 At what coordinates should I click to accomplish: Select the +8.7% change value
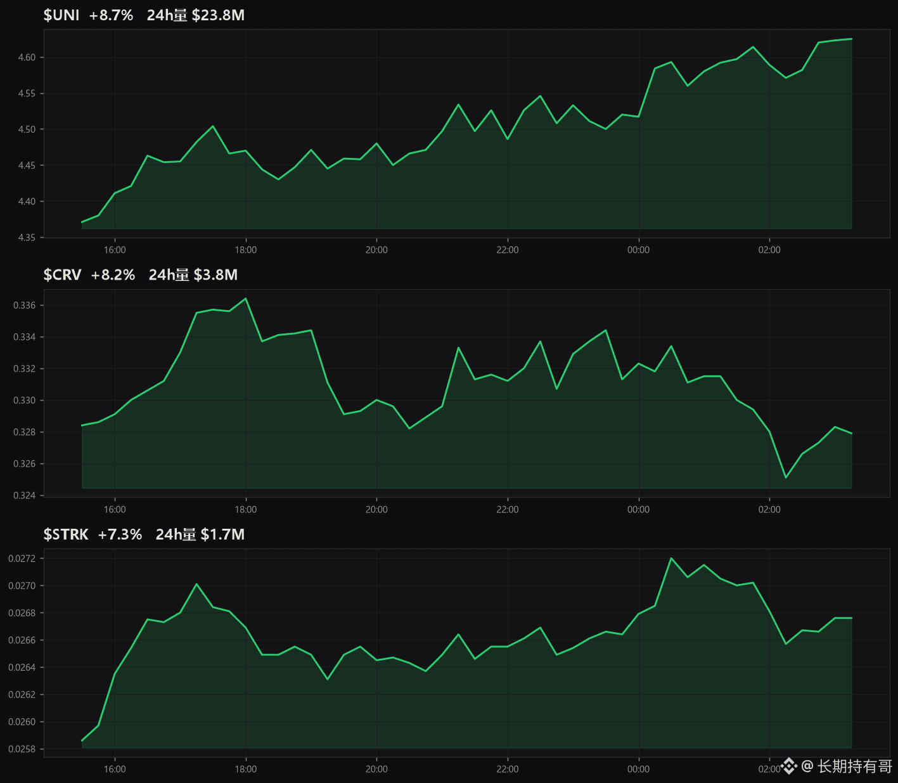pos(111,15)
